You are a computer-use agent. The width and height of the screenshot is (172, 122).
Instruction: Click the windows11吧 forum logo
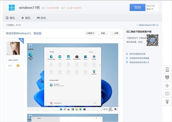pyautogui.click(x=12, y=7)
